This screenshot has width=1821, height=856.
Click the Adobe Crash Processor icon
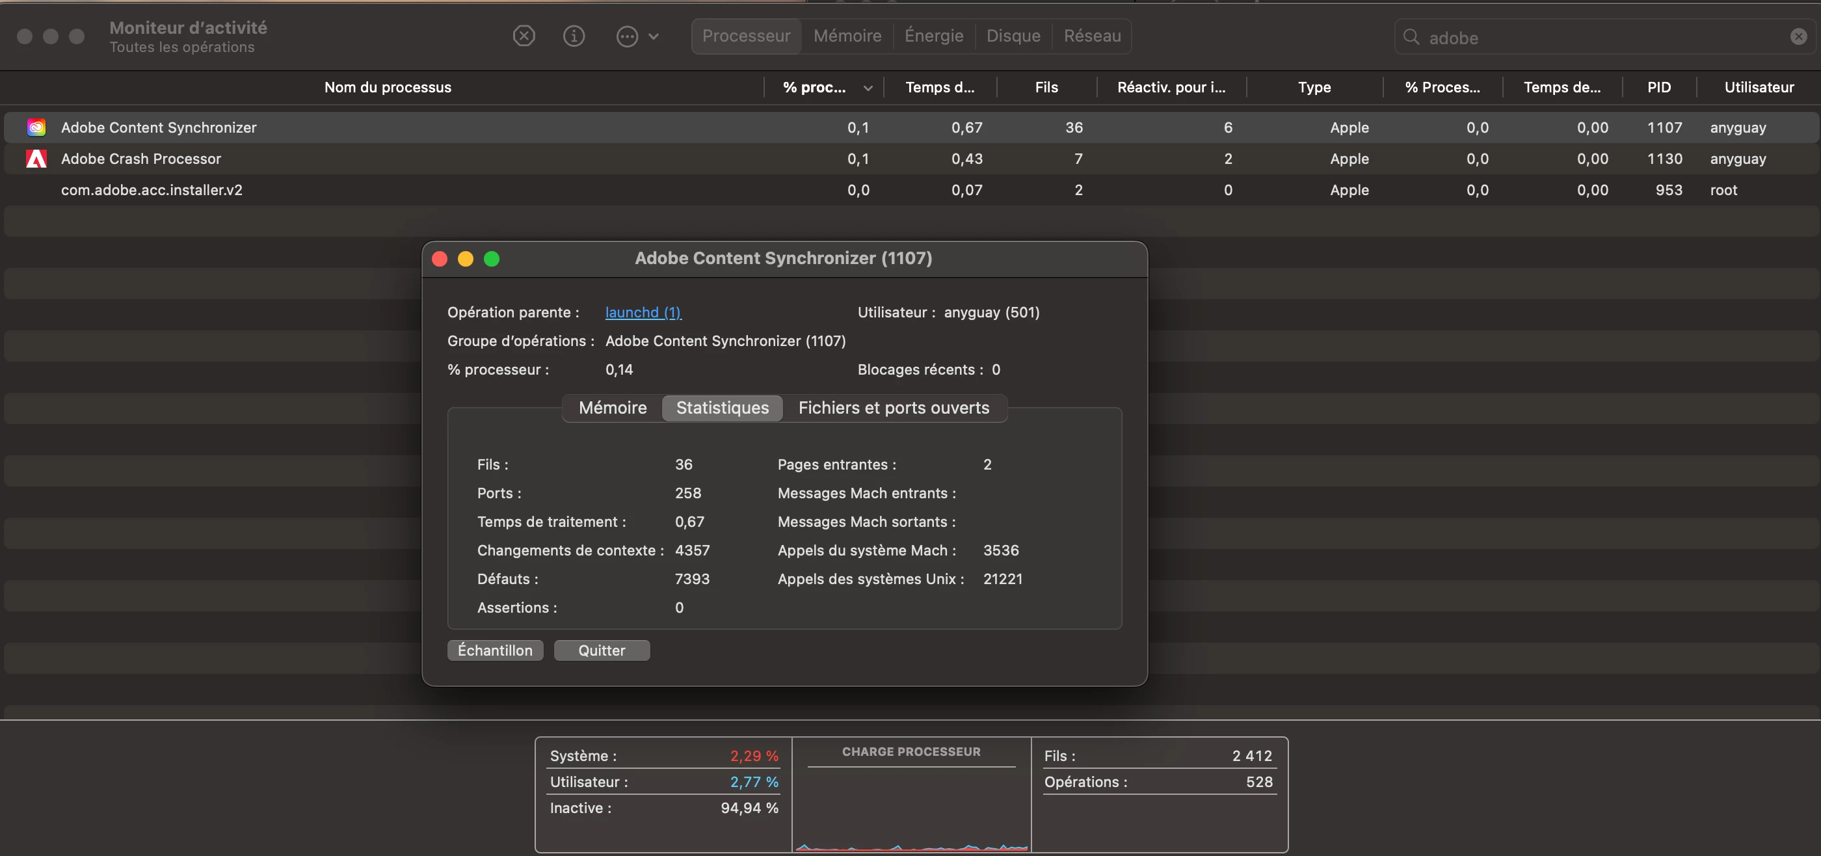[x=36, y=158]
